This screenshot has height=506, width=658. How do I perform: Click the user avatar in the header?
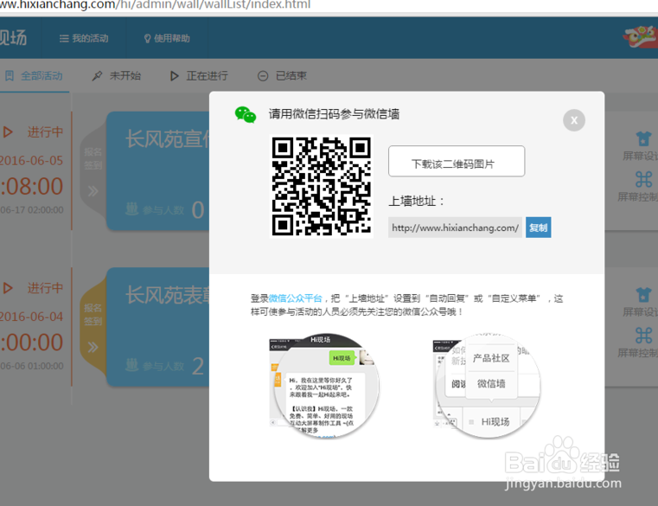pyautogui.click(x=640, y=37)
